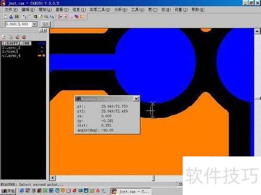
Task: Click the Zoom In magnifier icon
Action: (x=46, y=17)
